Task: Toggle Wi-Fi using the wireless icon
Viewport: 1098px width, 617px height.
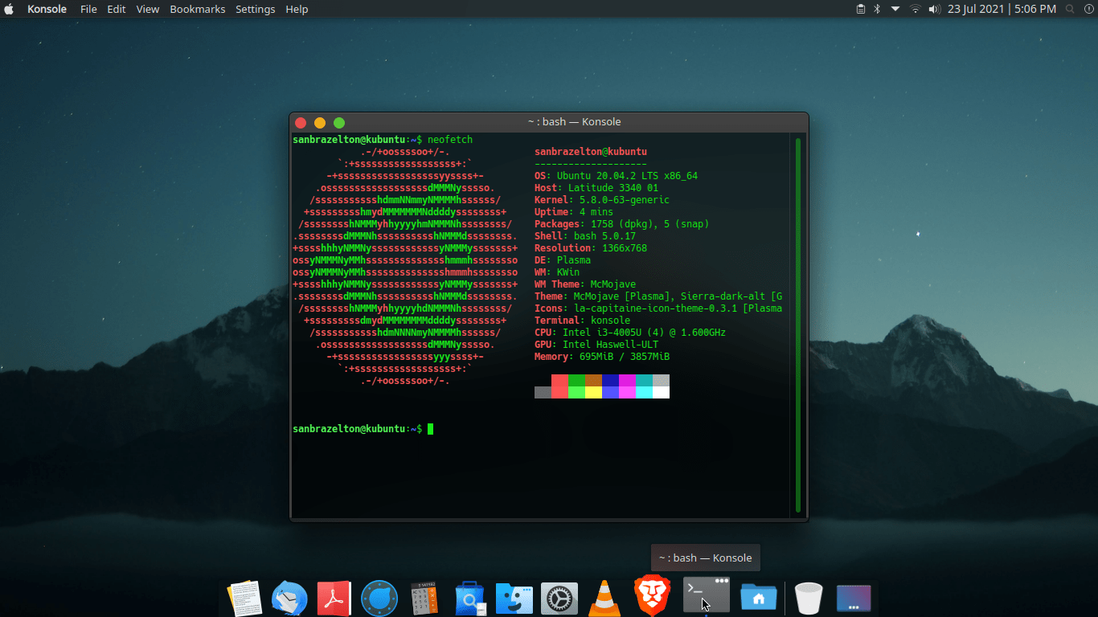Action: [915, 9]
